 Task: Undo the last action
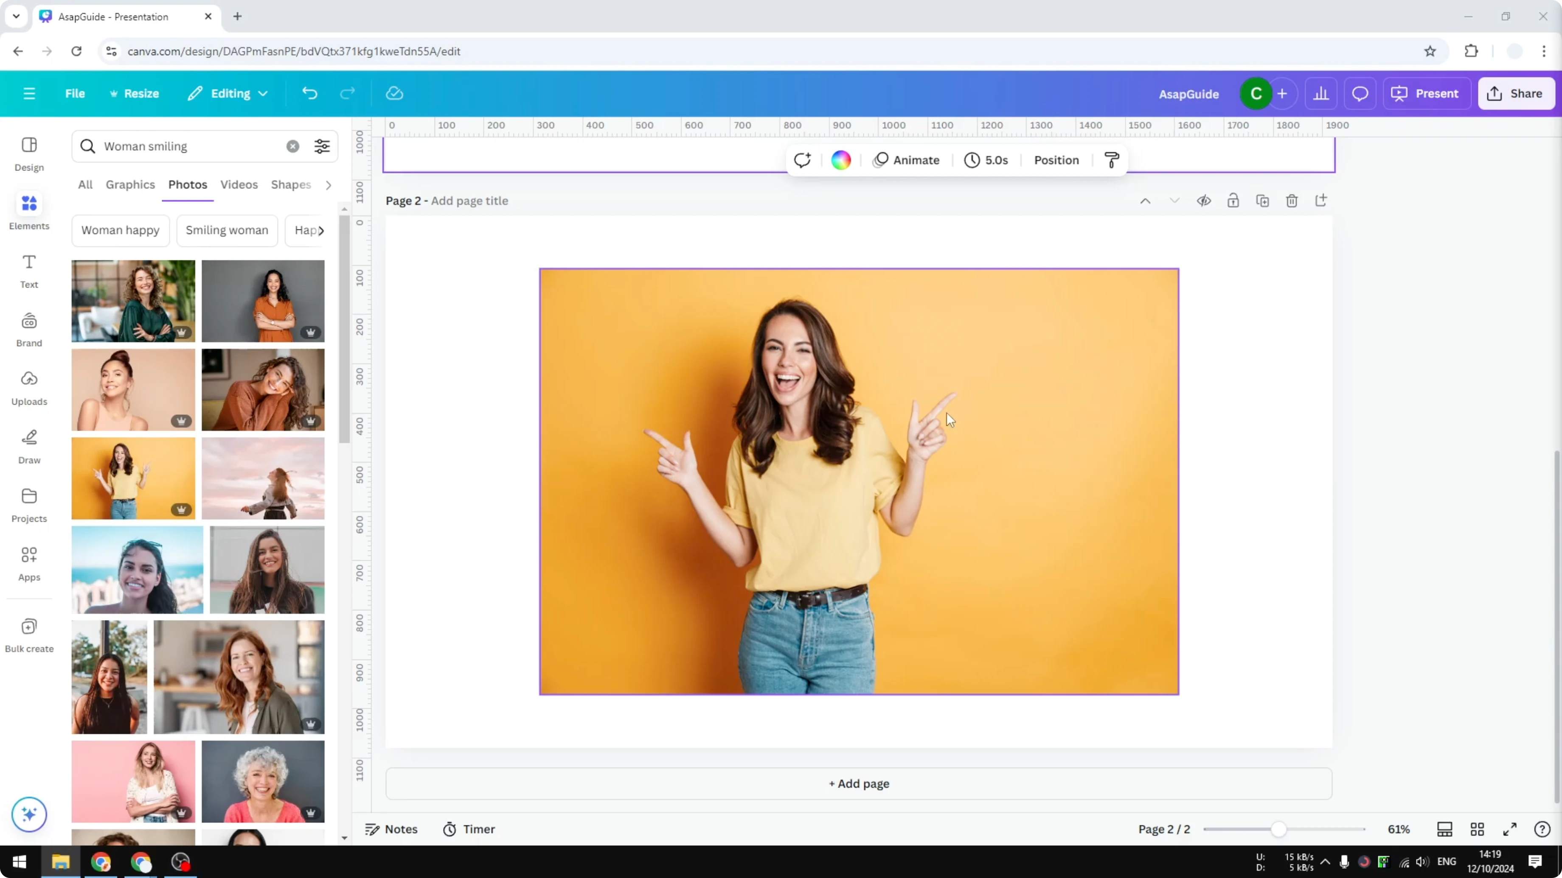coord(309,93)
